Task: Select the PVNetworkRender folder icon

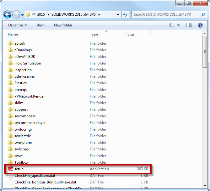Action: pos(10,96)
